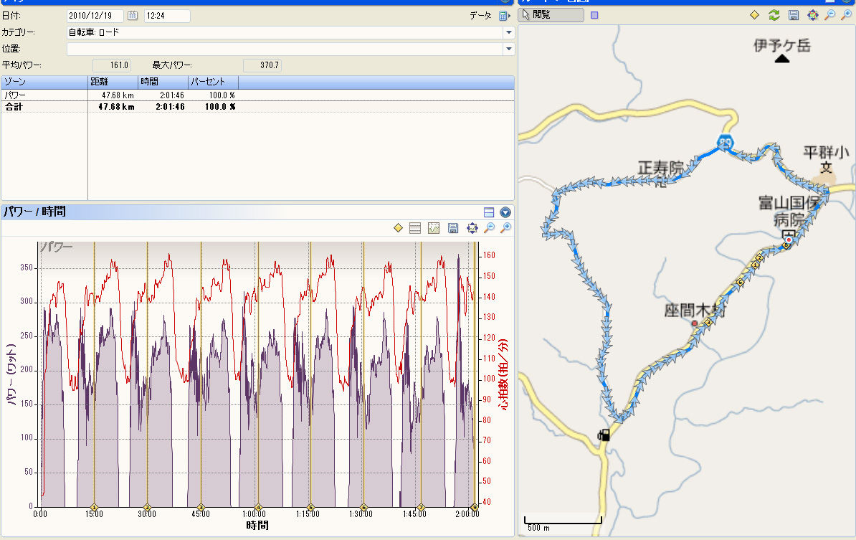Toggle the chart grid stripes icon

[415, 228]
